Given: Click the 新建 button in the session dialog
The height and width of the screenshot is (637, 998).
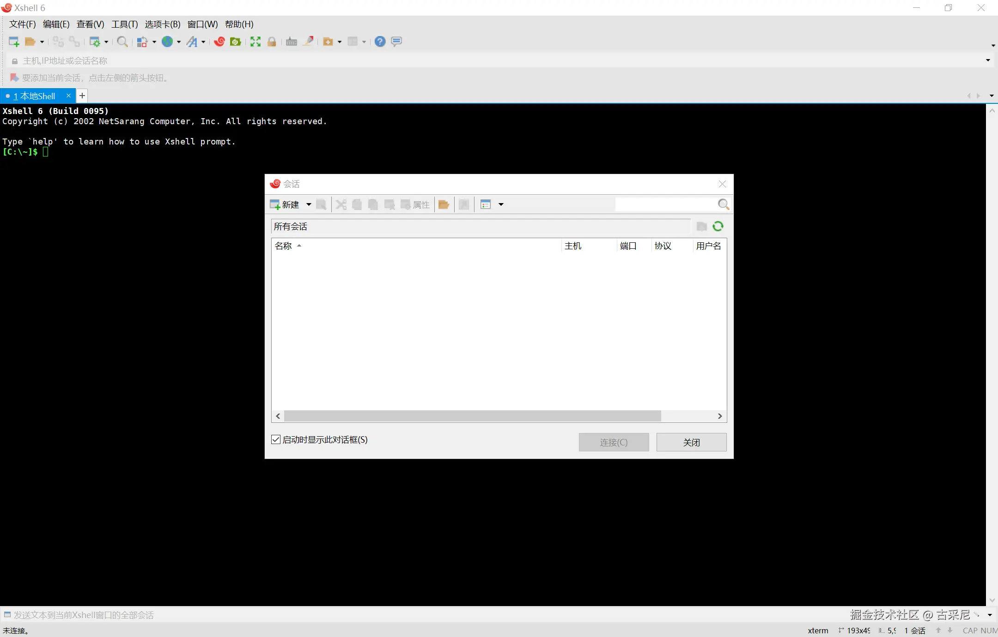Looking at the screenshot, I should pos(285,204).
